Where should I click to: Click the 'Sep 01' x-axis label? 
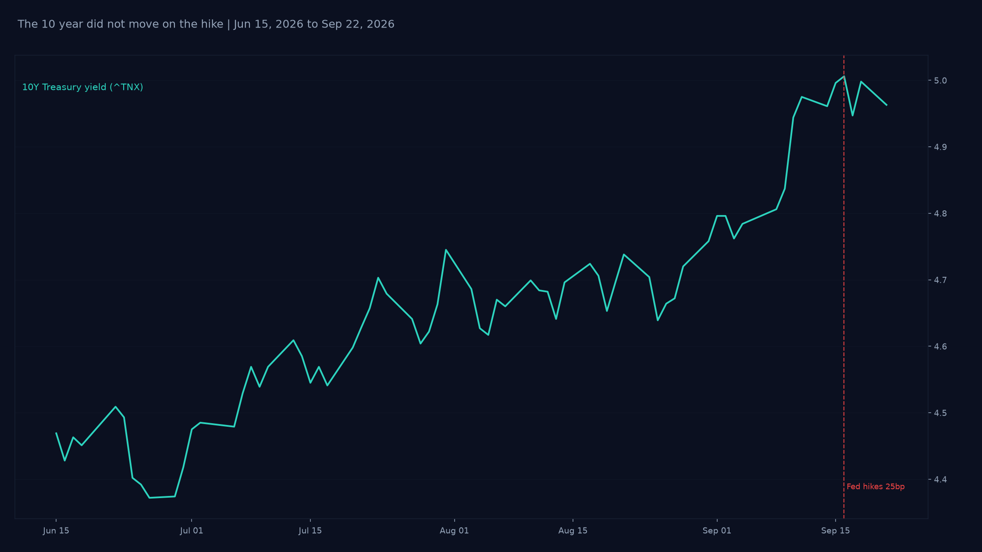(x=717, y=531)
